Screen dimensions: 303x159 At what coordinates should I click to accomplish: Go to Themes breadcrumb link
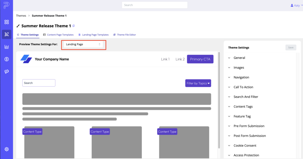pos(21,16)
